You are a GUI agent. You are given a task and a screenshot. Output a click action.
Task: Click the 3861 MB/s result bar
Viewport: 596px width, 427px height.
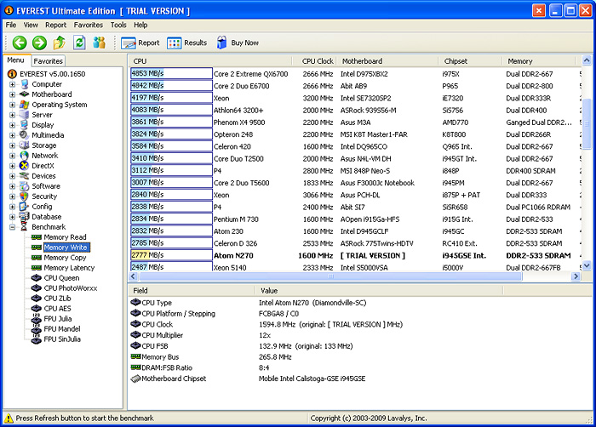click(171, 122)
